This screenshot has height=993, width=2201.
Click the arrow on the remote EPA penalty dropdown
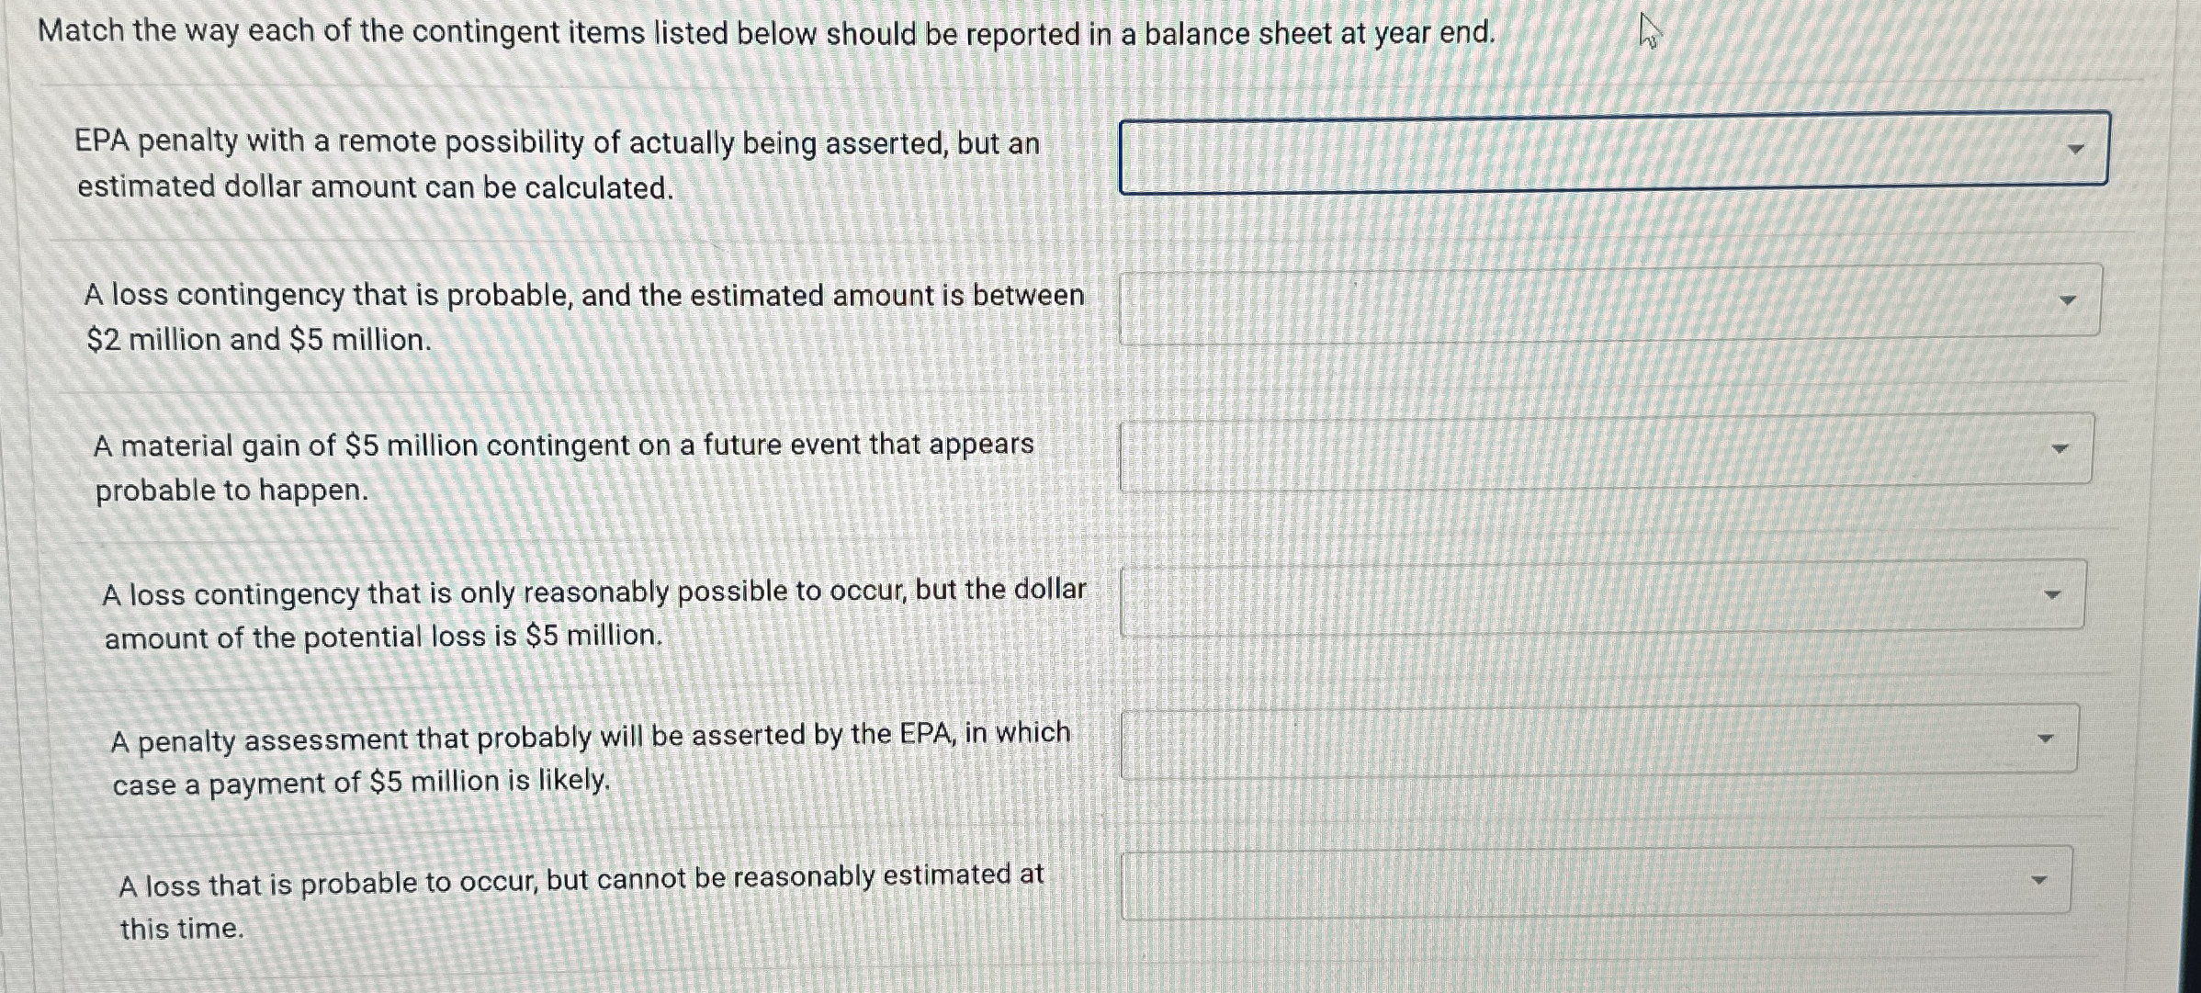pyautogui.click(x=2075, y=149)
